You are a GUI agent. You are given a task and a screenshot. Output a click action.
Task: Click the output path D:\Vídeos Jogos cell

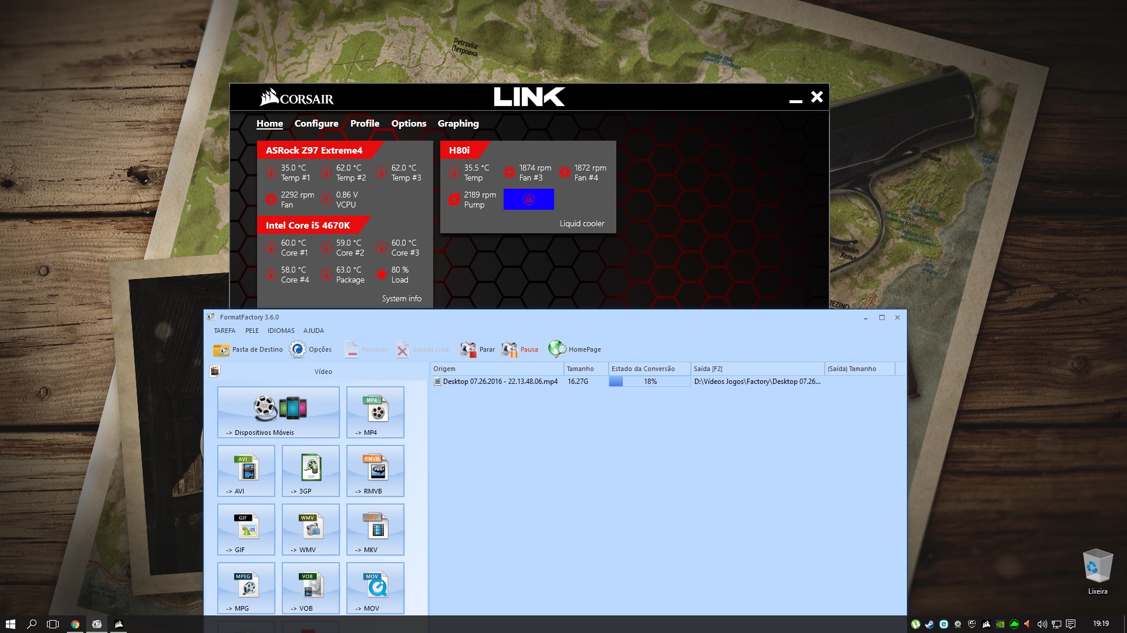(x=757, y=382)
